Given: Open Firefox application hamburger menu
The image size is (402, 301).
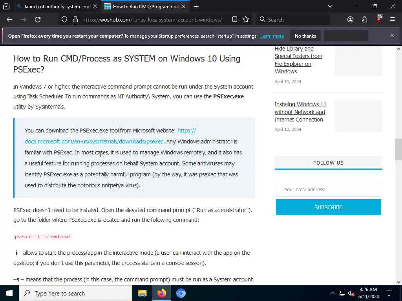Looking at the screenshot, I should pos(393,20).
